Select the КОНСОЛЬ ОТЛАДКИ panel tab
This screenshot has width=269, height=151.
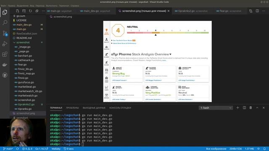tap(120, 108)
